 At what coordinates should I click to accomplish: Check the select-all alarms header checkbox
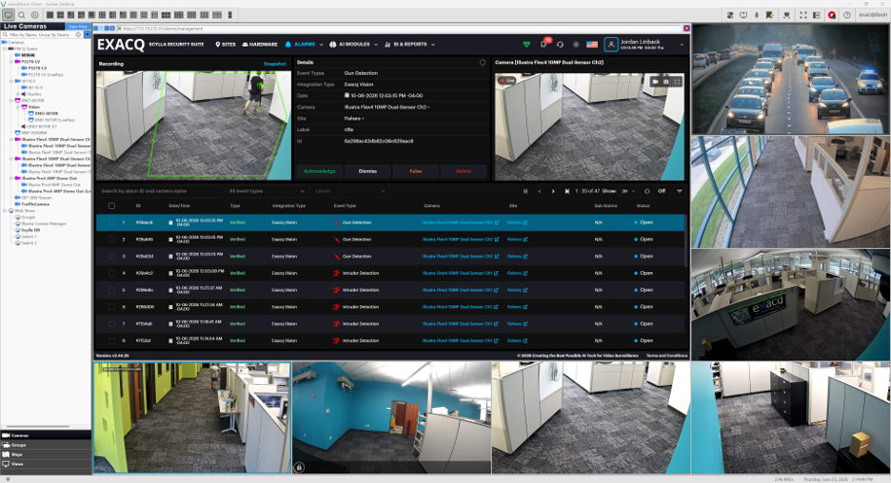(x=111, y=206)
